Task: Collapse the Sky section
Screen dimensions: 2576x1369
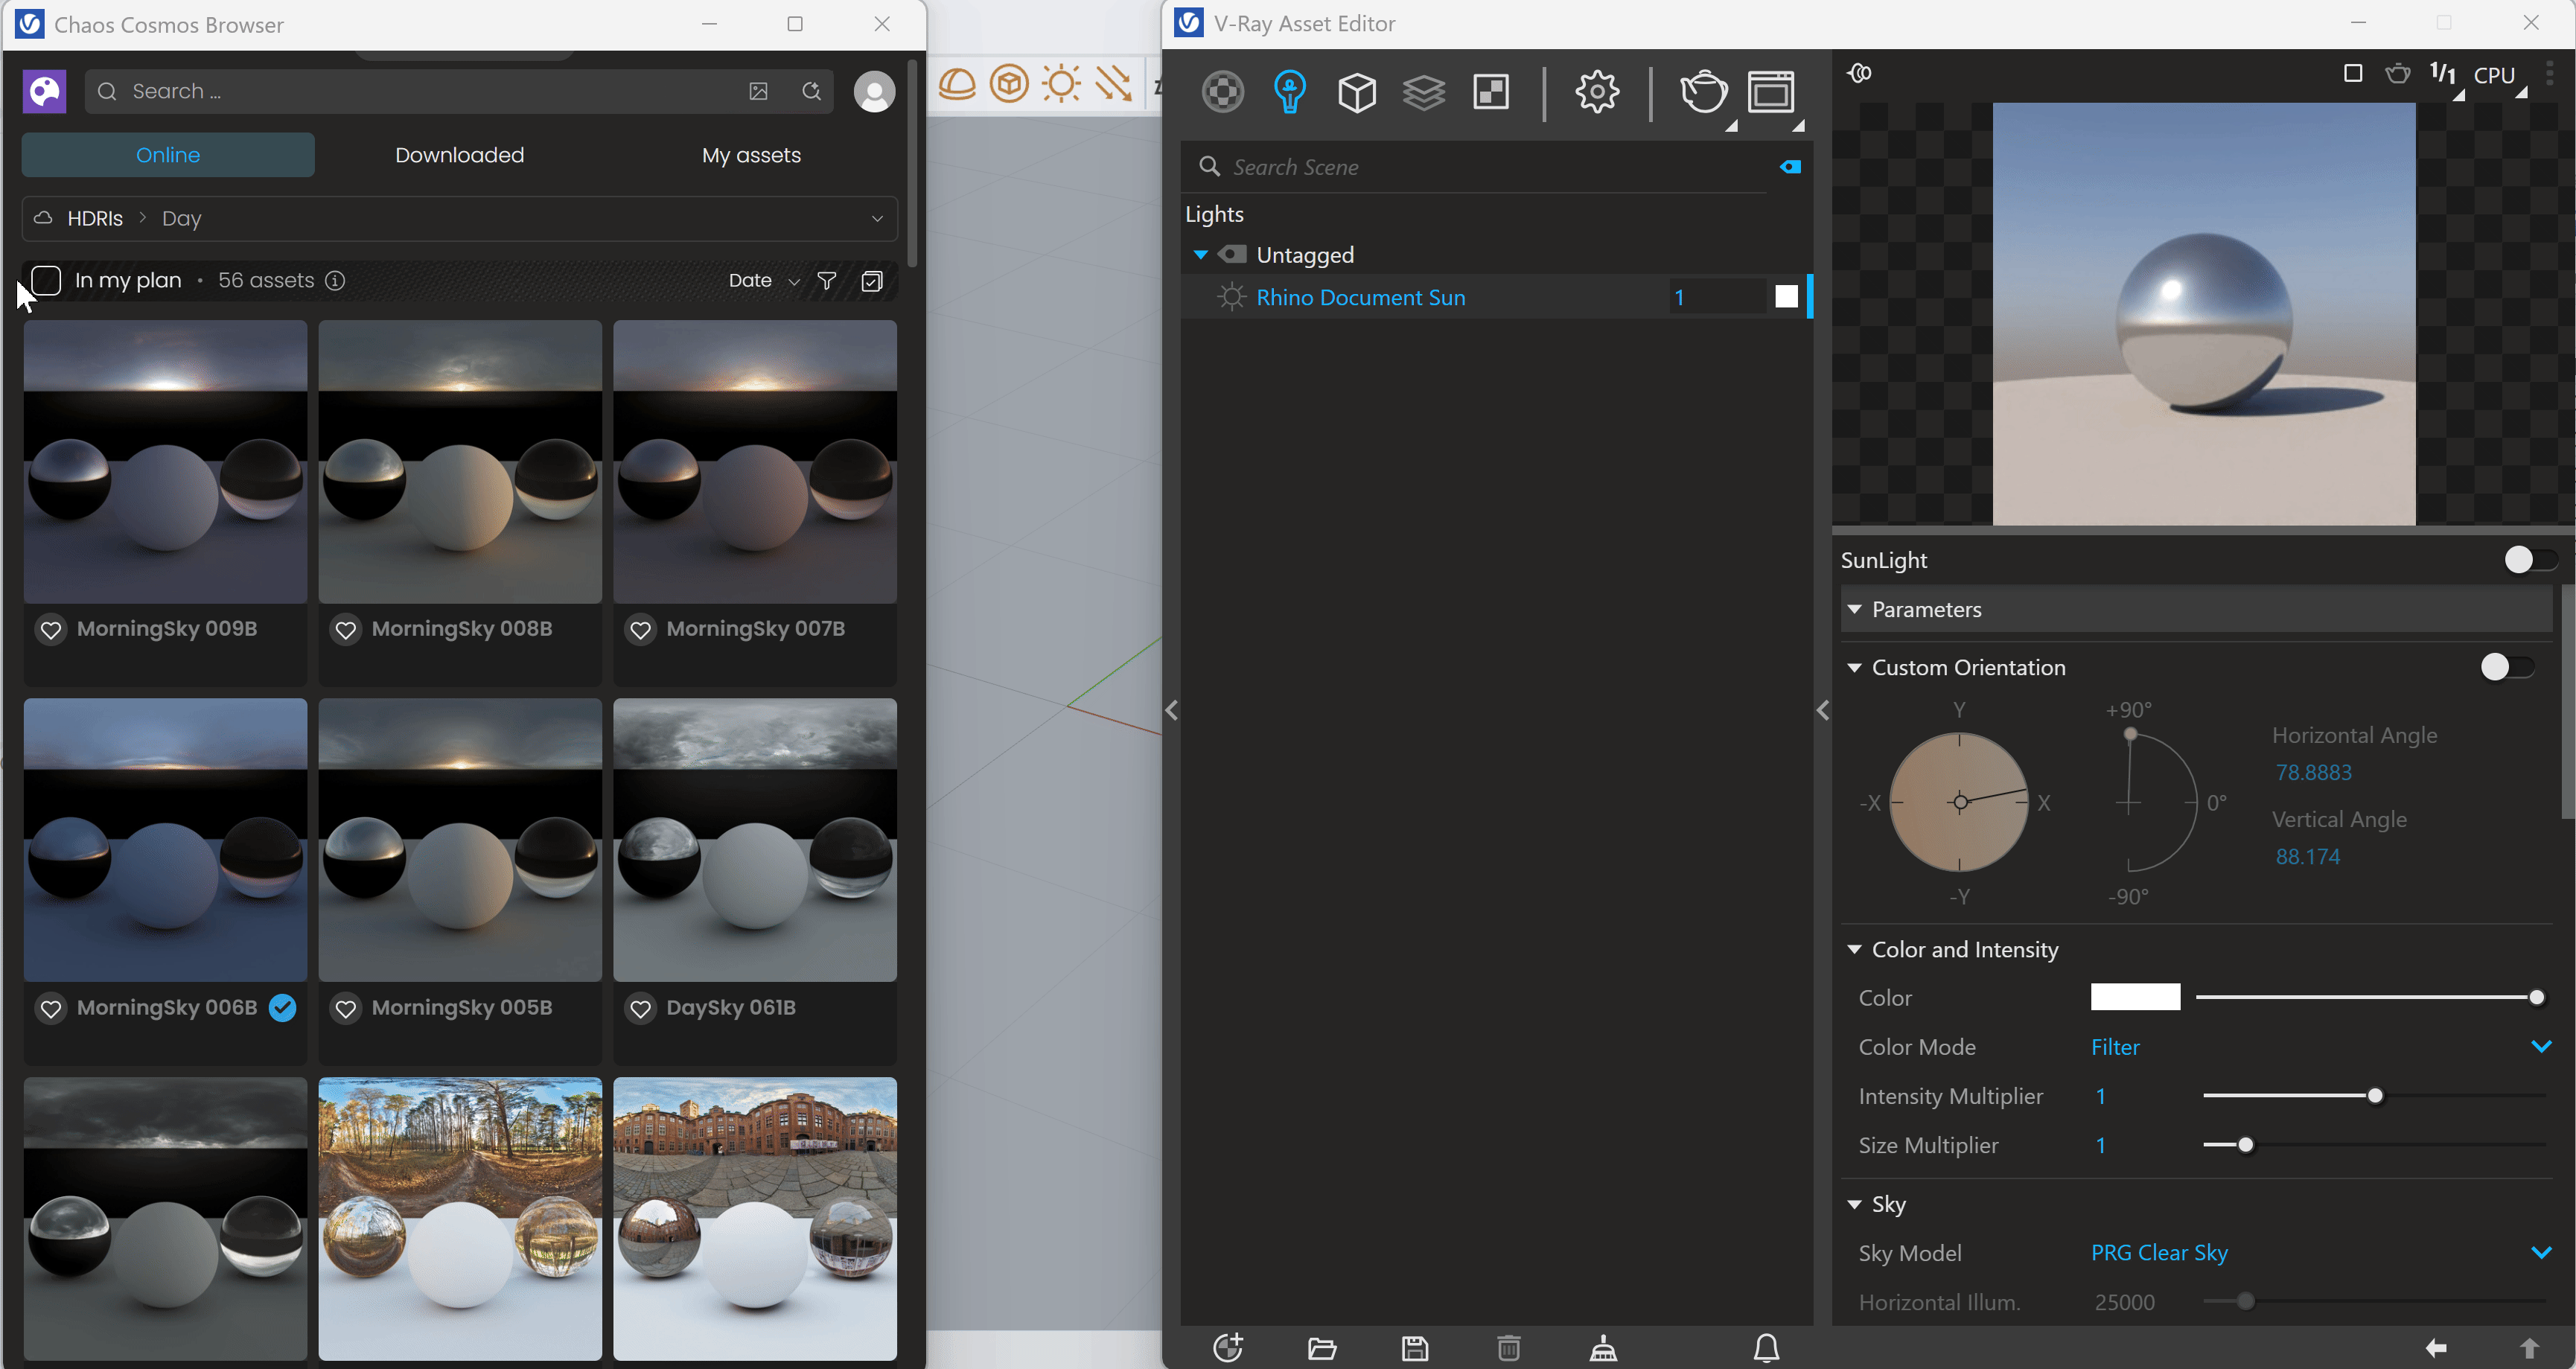Action: 1855,1204
